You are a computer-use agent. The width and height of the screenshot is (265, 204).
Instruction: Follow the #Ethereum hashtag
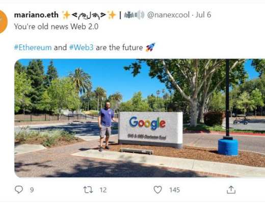[33, 47]
